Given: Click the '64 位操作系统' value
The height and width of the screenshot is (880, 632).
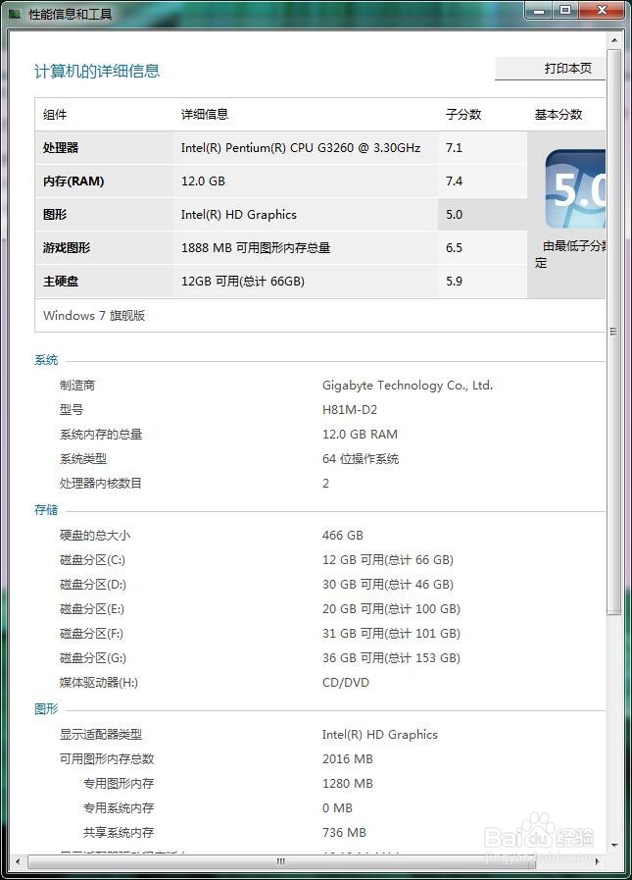Looking at the screenshot, I should [360, 459].
